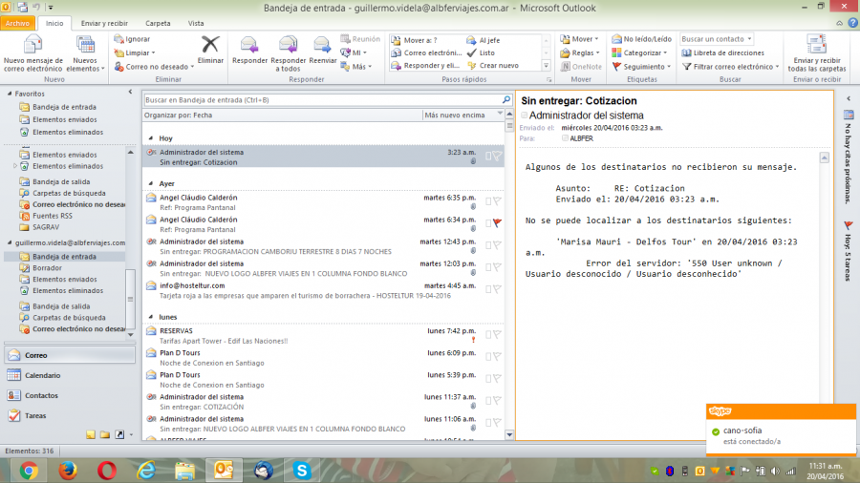Open Filtrar correo electrónico menu

[x=731, y=66]
